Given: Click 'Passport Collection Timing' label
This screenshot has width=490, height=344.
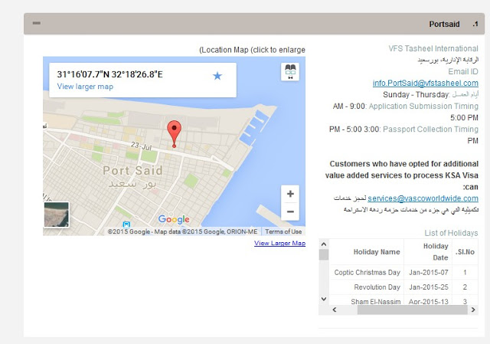Looking at the screenshot, I should point(430,129).
